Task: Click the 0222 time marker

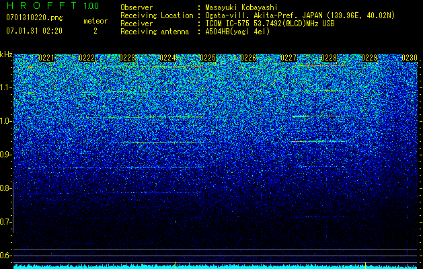Action: (x=87, y=58)
